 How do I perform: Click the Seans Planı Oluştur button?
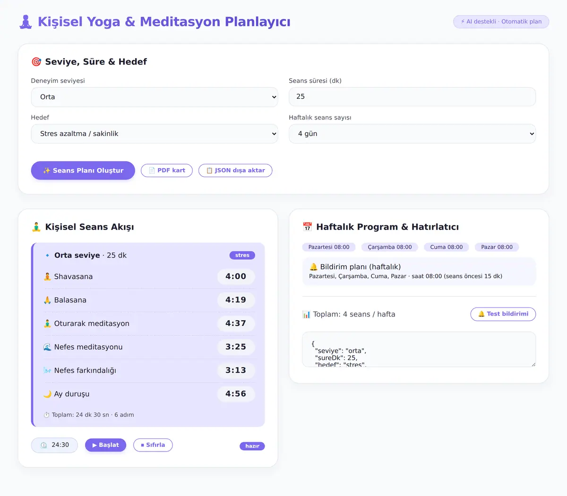pos(83,171)
